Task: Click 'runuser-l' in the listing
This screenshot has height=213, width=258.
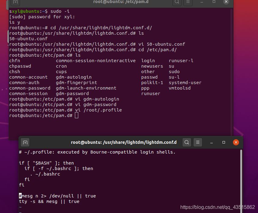Action: point(181,61)
